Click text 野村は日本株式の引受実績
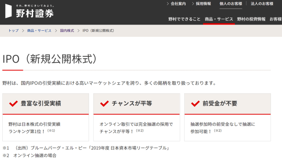The height and width of the screenshot is (158, 282). [x=34, y=124]
